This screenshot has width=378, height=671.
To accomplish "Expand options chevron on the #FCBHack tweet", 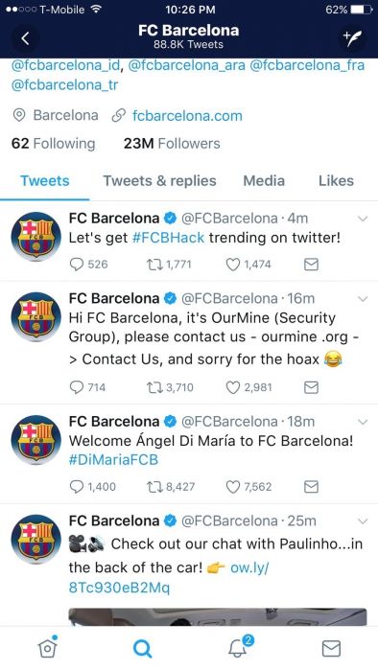I will click(363, 219).
